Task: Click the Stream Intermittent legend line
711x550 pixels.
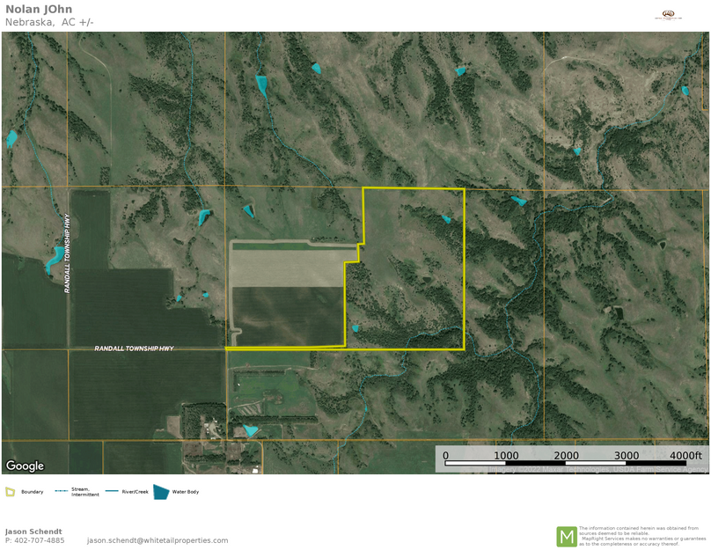Action: point(61,491)
